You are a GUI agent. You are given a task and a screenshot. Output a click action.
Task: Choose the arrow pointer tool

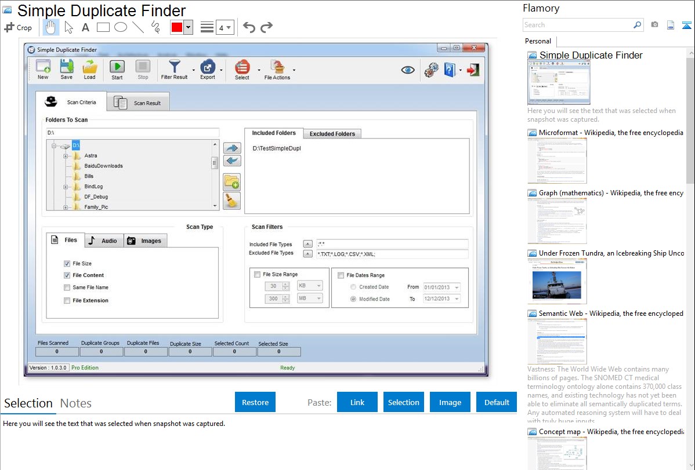pyautogui.click(x=68, y=27)
